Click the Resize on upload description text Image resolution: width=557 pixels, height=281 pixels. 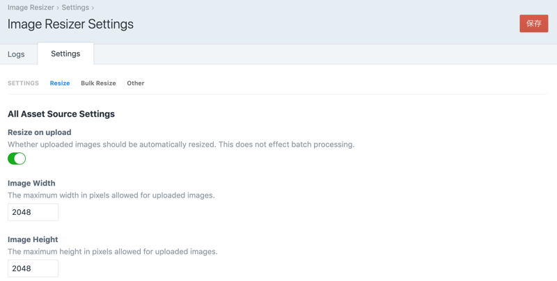[181, 145]
